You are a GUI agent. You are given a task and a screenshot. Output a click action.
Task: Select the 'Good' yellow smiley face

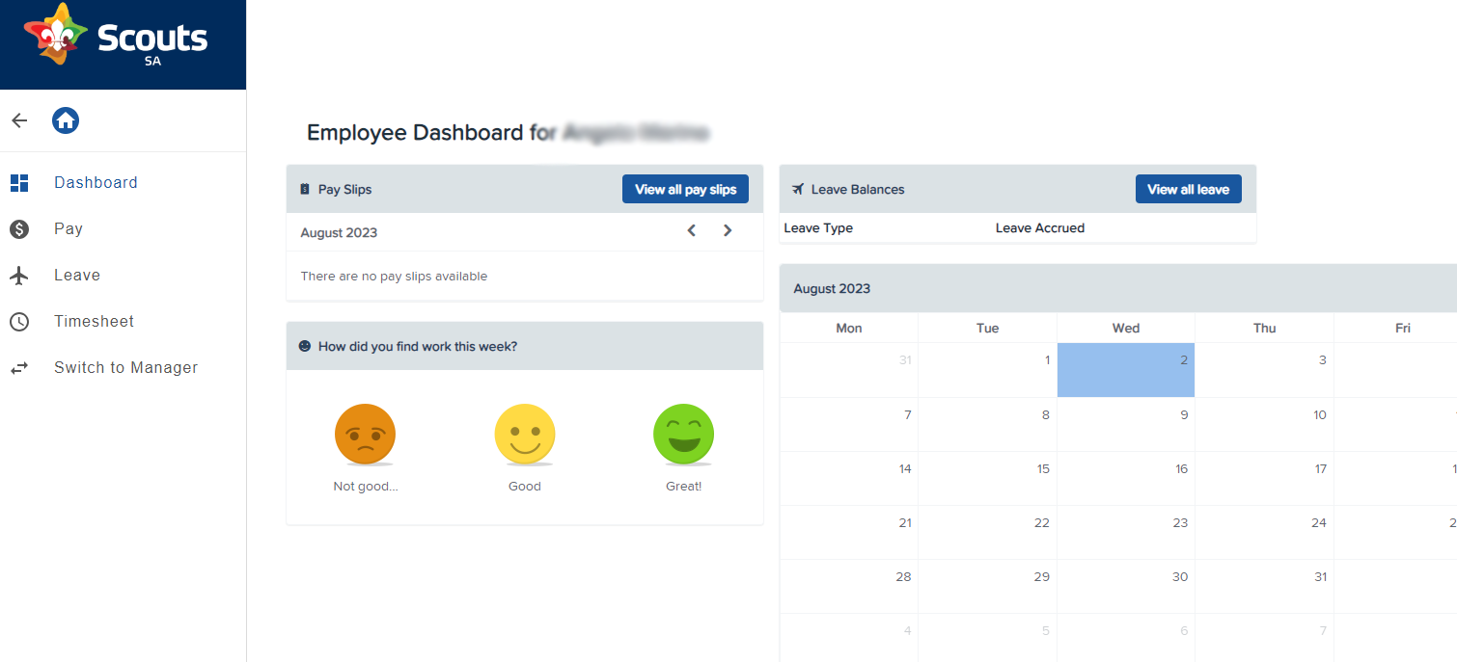[525, 435]
